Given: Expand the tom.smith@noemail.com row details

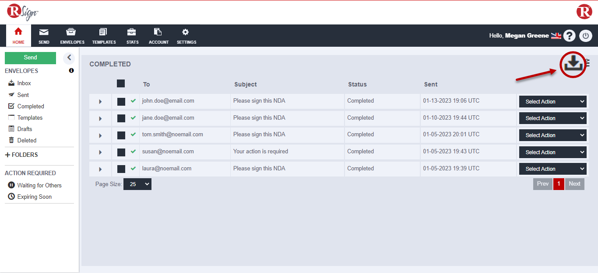Looking at the screenshot, I should click(x=100, y=135).
